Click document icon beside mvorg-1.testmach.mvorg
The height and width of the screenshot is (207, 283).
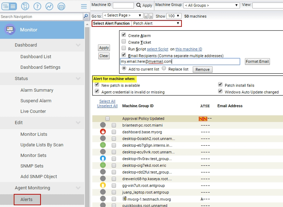(124, 199)
